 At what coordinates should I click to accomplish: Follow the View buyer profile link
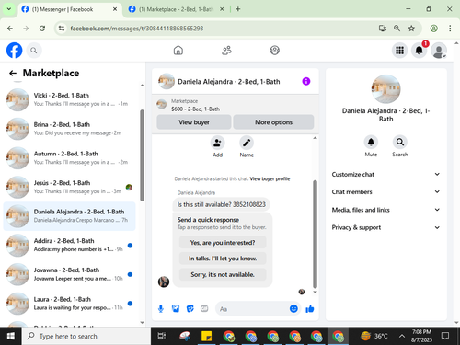(270, 178)
